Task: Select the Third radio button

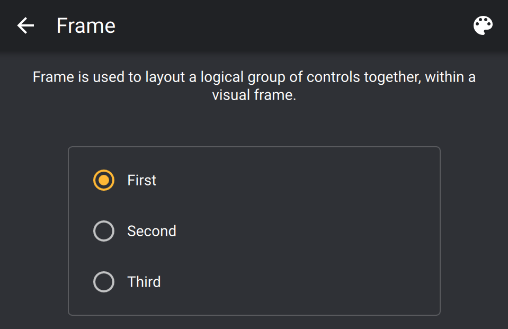Action: coord(104,282)
